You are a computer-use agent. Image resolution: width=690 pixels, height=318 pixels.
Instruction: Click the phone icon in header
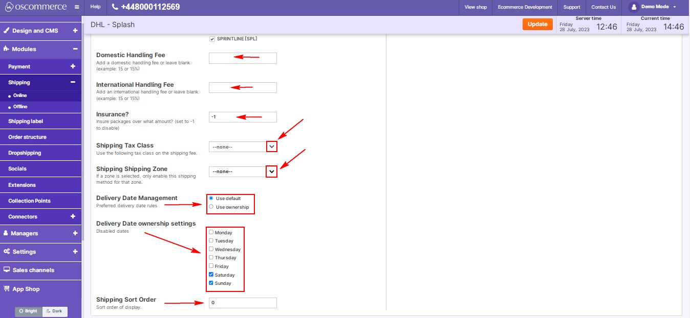pyautogui.click(x=114, y=7)
